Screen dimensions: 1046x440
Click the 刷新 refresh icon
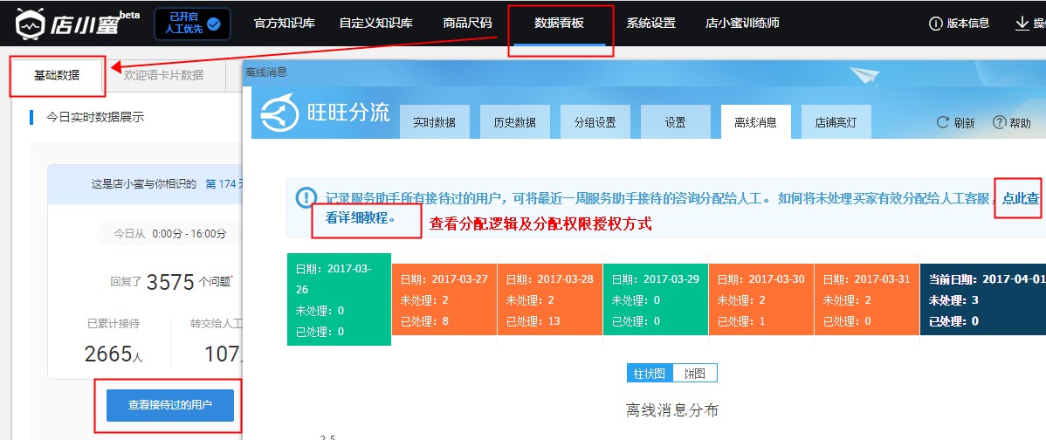click(942, 123)
